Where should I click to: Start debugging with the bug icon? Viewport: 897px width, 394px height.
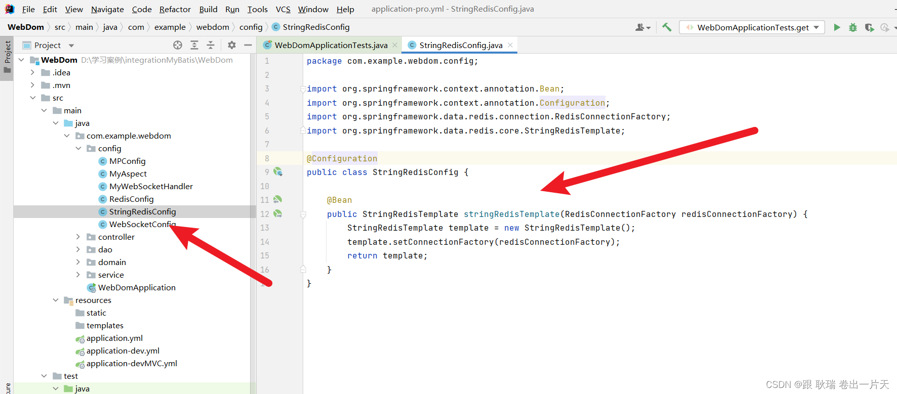[853, 27]
